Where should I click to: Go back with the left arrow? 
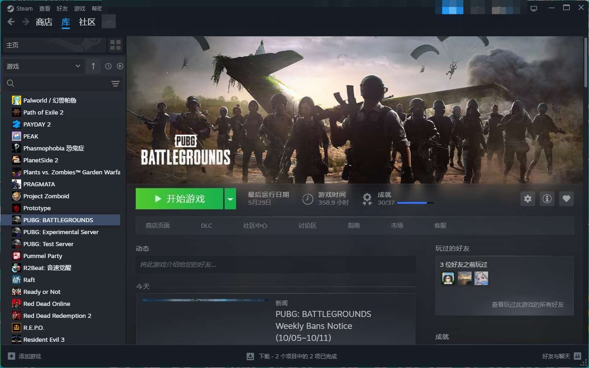(11, 22)
